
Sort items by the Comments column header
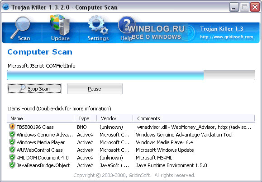click(194, 118)
